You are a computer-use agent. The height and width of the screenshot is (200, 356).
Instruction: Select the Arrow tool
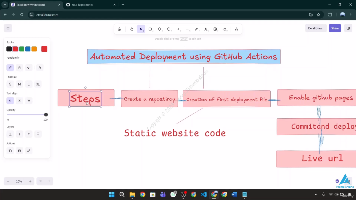click(x=178, y=29)
